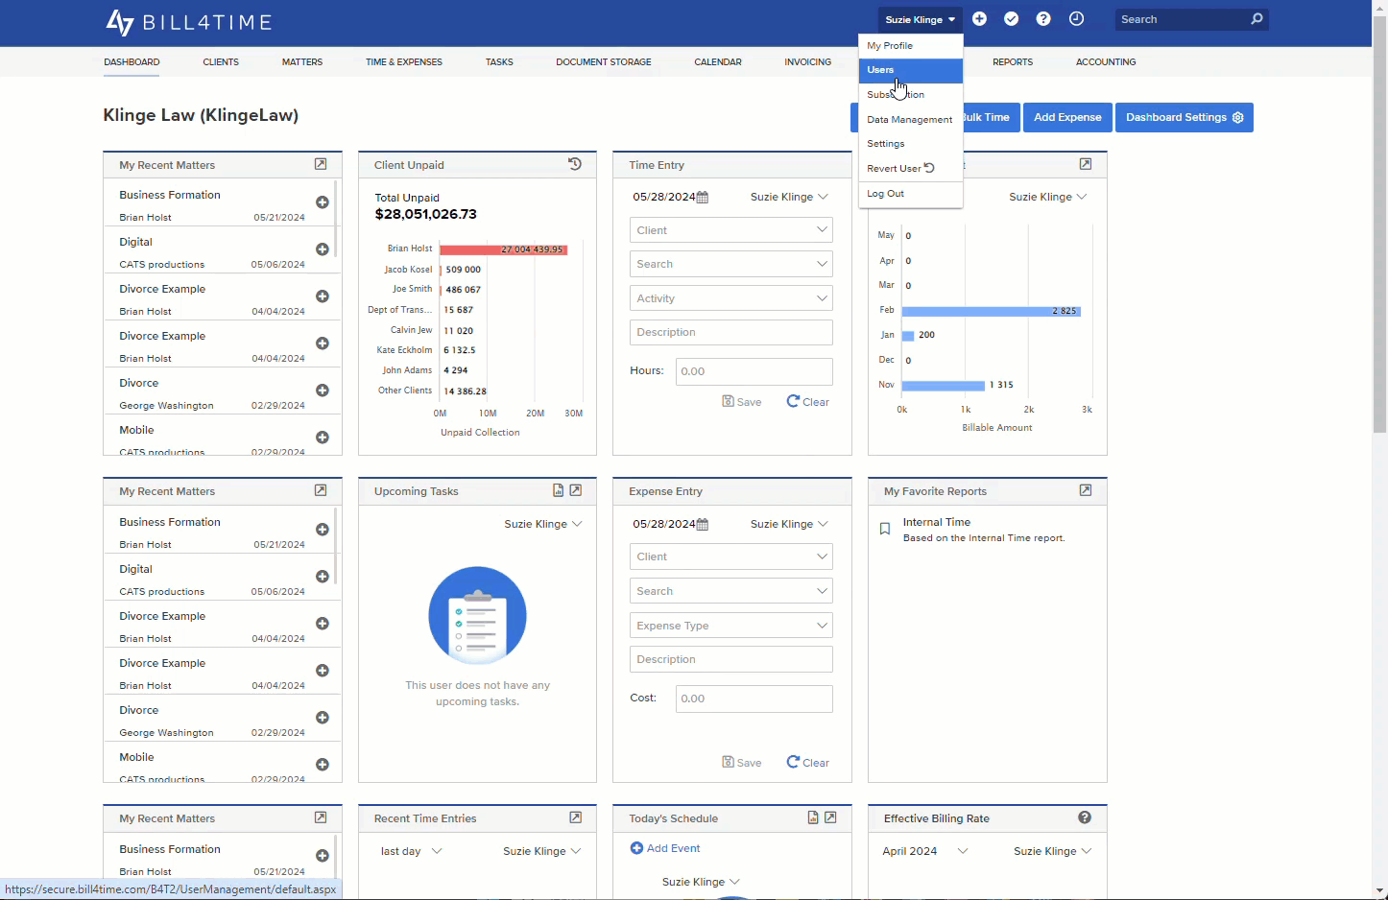Click the Bill4Time logo
This screenshot has width=1388, height=900.
pyautogui.click(x=188, y=22)
